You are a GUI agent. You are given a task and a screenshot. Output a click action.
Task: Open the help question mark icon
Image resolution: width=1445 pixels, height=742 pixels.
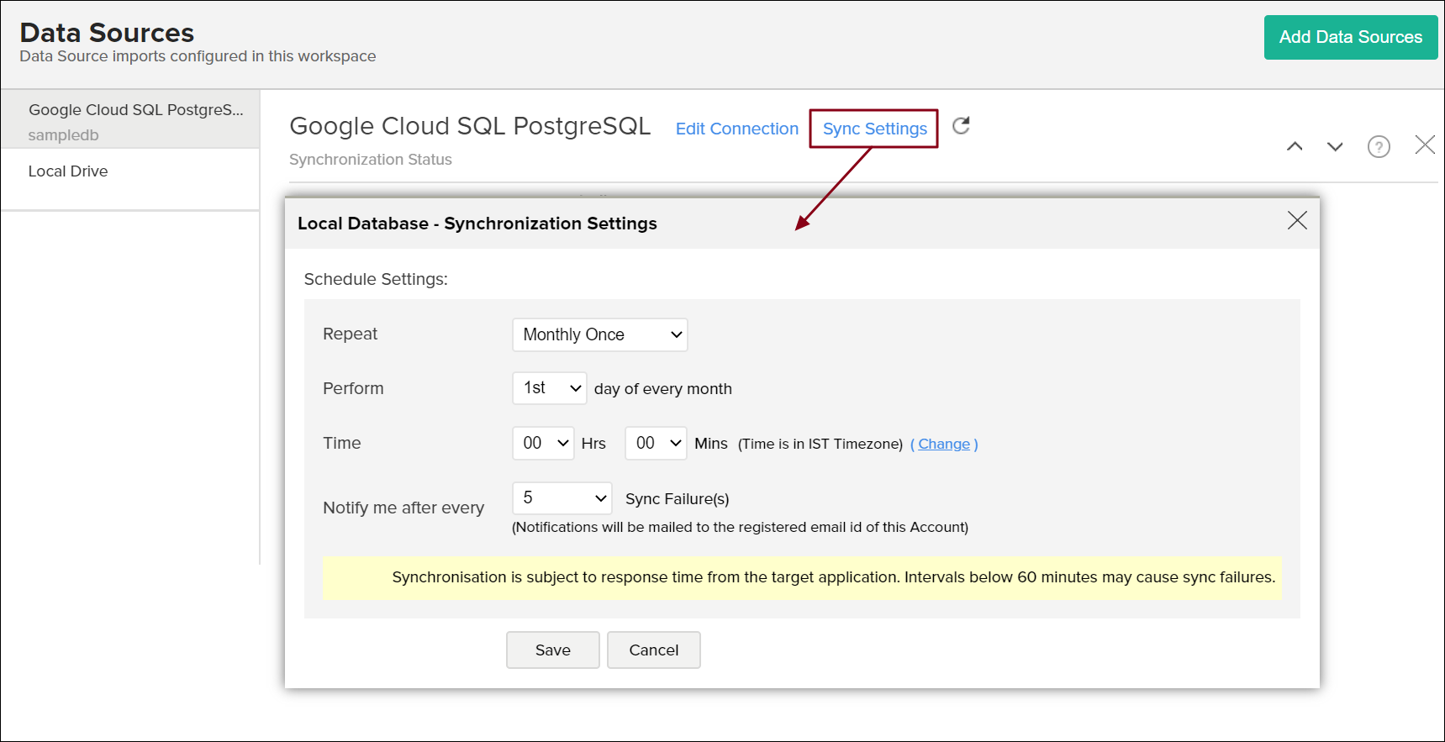[x=1379, y=146]
